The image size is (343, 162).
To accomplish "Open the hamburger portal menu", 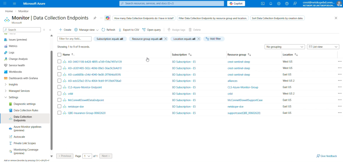I will point(14,3).
